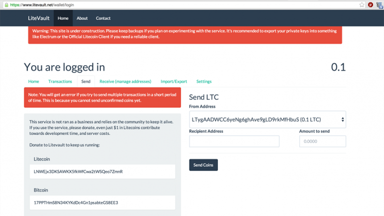Open the About page in navbar
The image size is (384, 216).
[x=82, y=18]
